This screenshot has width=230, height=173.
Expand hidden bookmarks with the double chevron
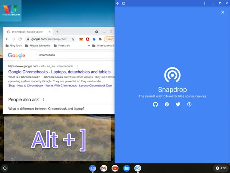click(x=89, y=46)
